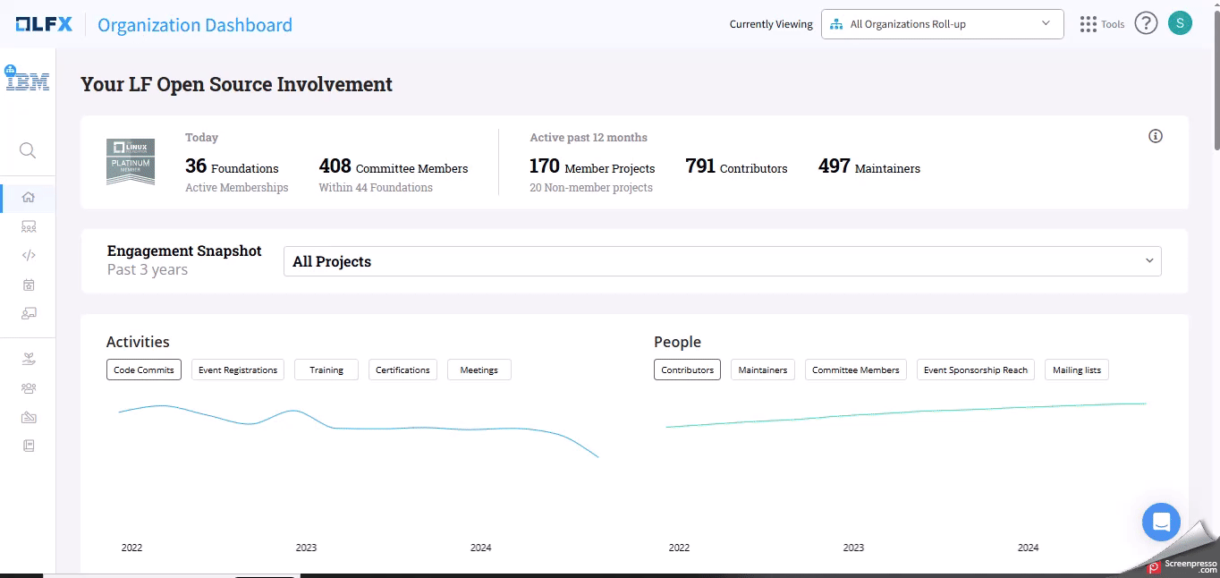
Task: Click the hand-with-plant icon in sidebar
Action: tap(29, 360)
